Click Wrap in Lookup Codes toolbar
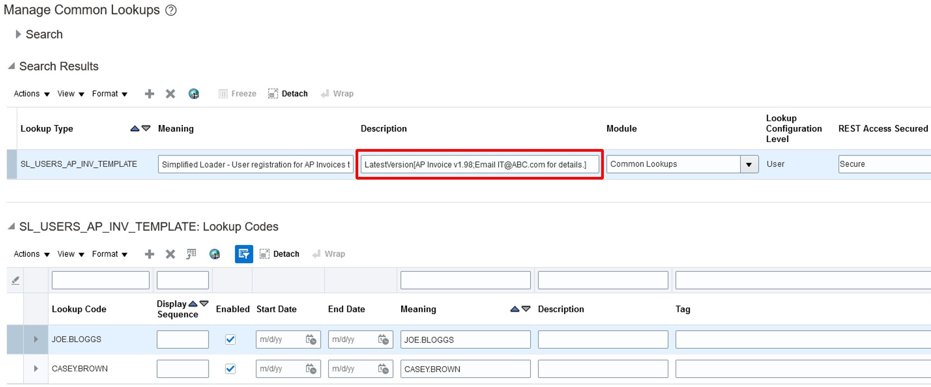Viewport: 931px width, 387px height. coord(329,254)
